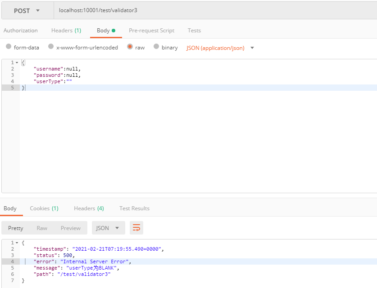Select the form-data radio option
The image size is (377, 288).
point(9,47)
